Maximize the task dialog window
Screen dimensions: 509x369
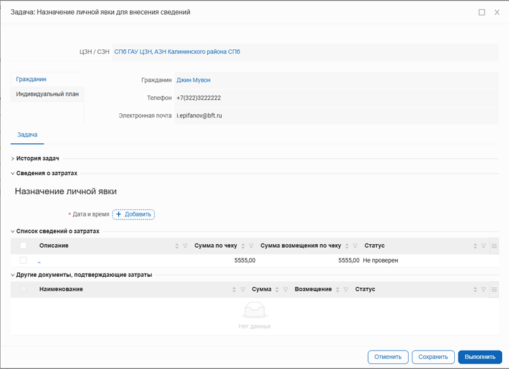click(482, 12)
